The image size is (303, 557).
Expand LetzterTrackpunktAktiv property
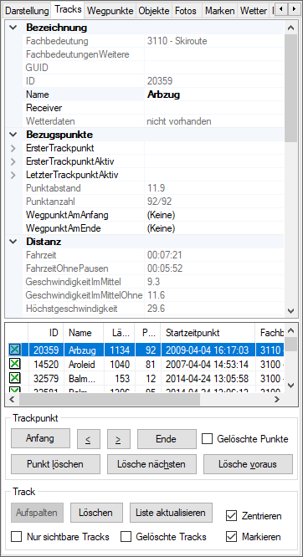tap(13, 175)
